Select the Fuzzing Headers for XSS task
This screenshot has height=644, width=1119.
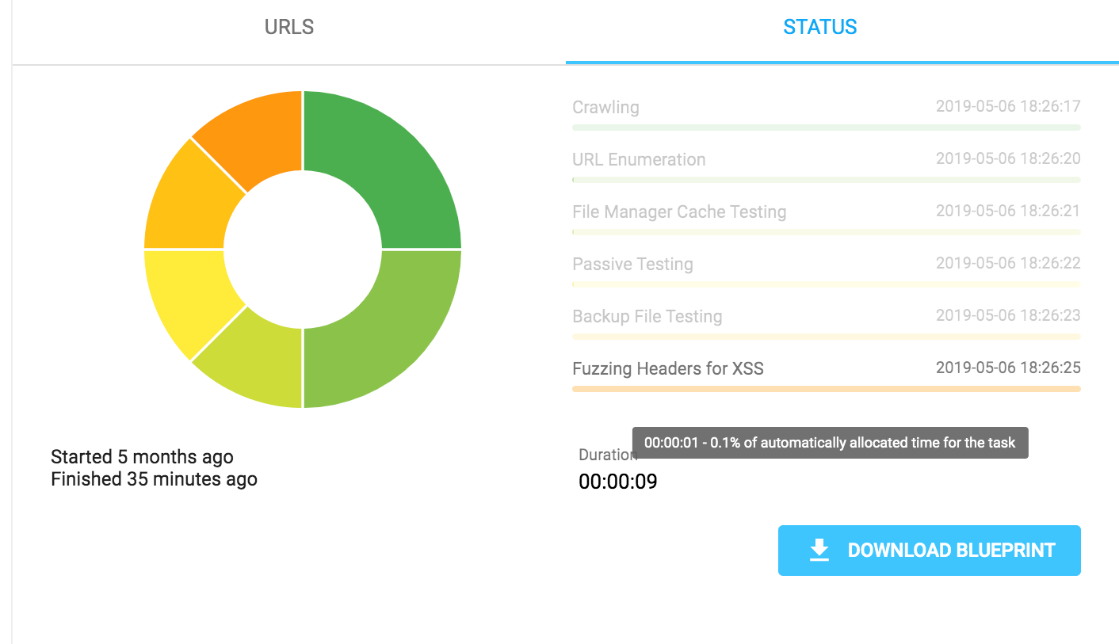click(667, 368)
